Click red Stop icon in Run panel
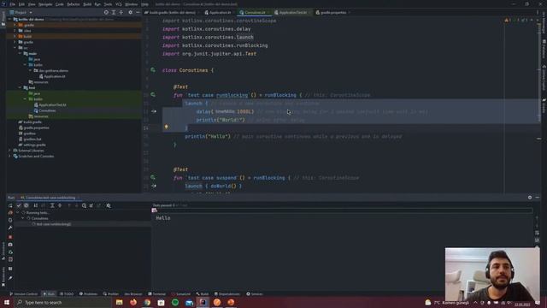Viewport: 547px width, 308px height. (10, 237)
